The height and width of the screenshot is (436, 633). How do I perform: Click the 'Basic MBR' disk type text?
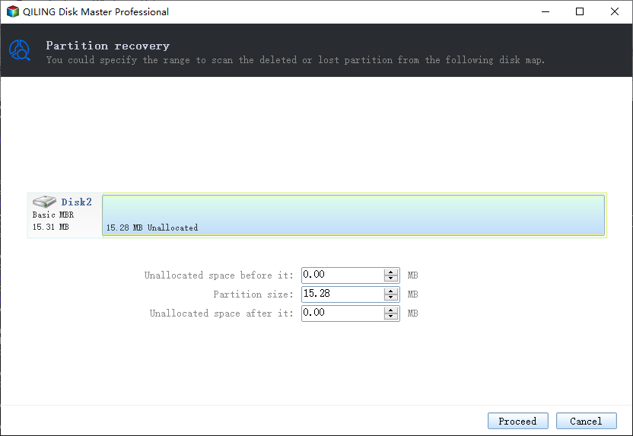(53, 215)
